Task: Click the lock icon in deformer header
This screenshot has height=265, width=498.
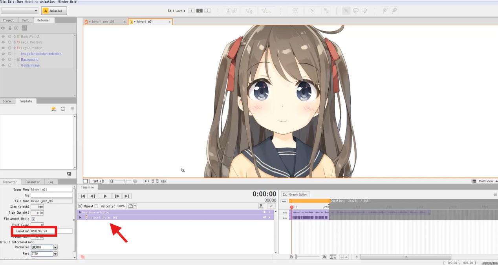Action: point(10,28)
